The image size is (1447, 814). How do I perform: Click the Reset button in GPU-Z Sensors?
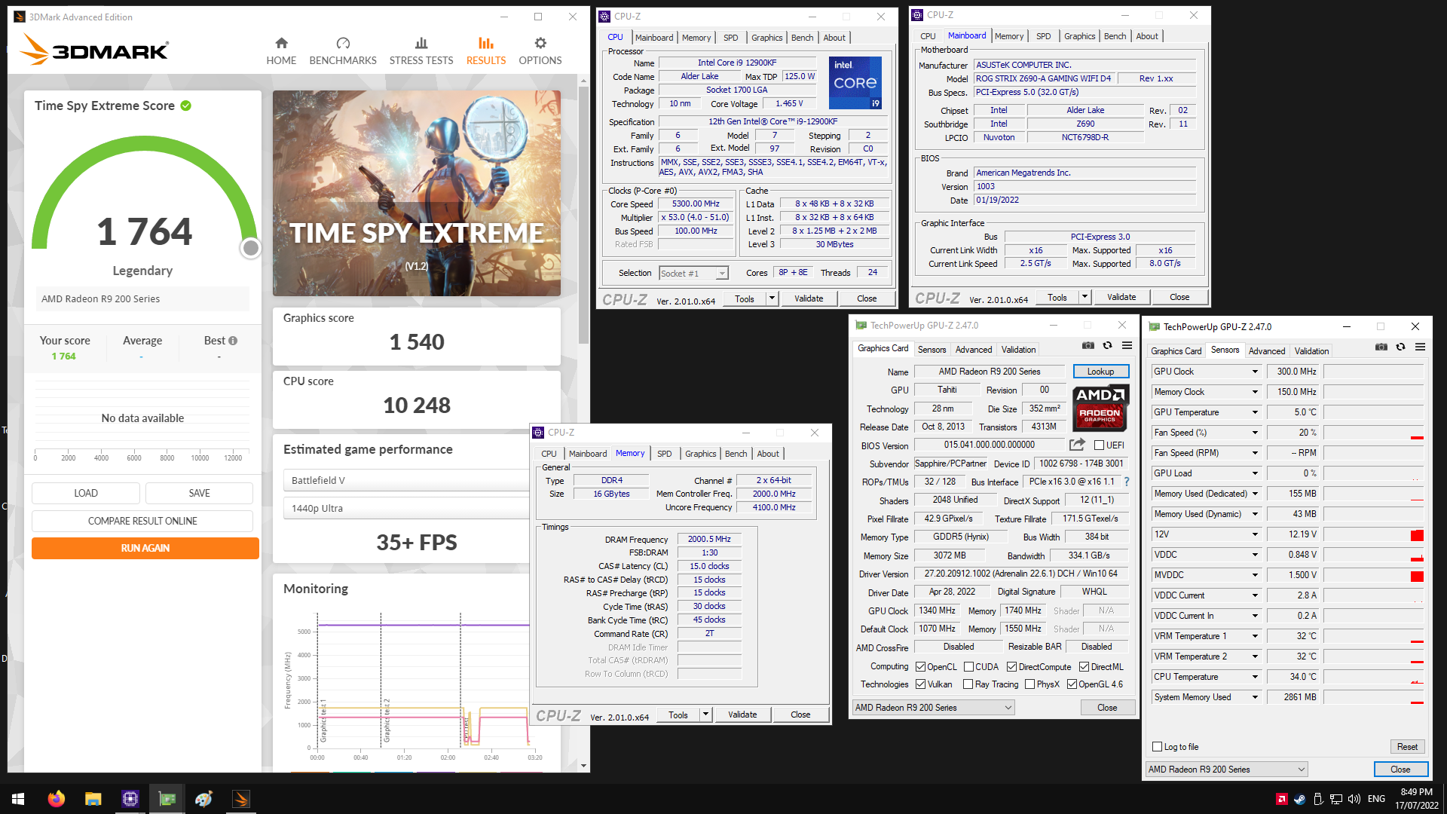point(1407,747)
